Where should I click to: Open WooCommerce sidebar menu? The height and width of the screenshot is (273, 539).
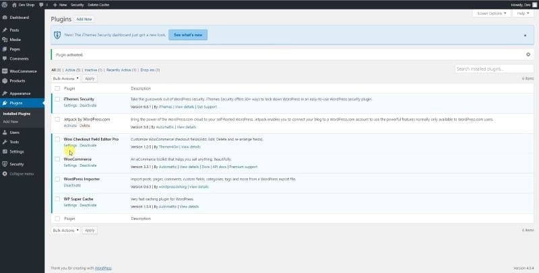pyautogui.click(x=22, y=71)
